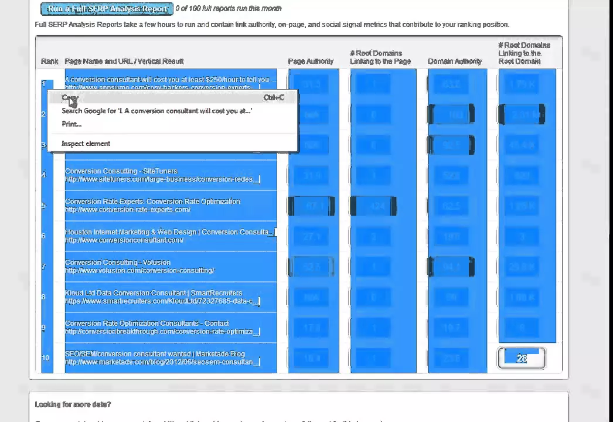
Task: Open the conversionconsultant.com URL
Action: tap(124, 240)
